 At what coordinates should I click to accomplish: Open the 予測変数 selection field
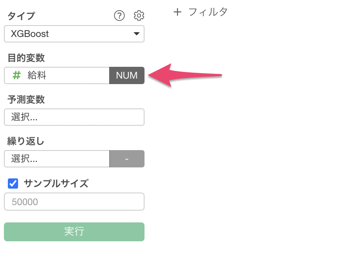tap(74, 117)
